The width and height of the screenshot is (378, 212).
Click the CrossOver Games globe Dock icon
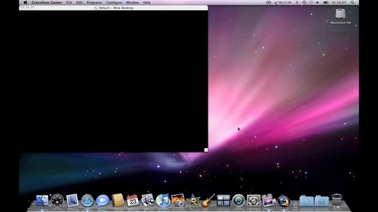click(283, 201)
